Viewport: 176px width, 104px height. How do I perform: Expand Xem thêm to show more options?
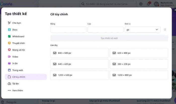(17, 90)
